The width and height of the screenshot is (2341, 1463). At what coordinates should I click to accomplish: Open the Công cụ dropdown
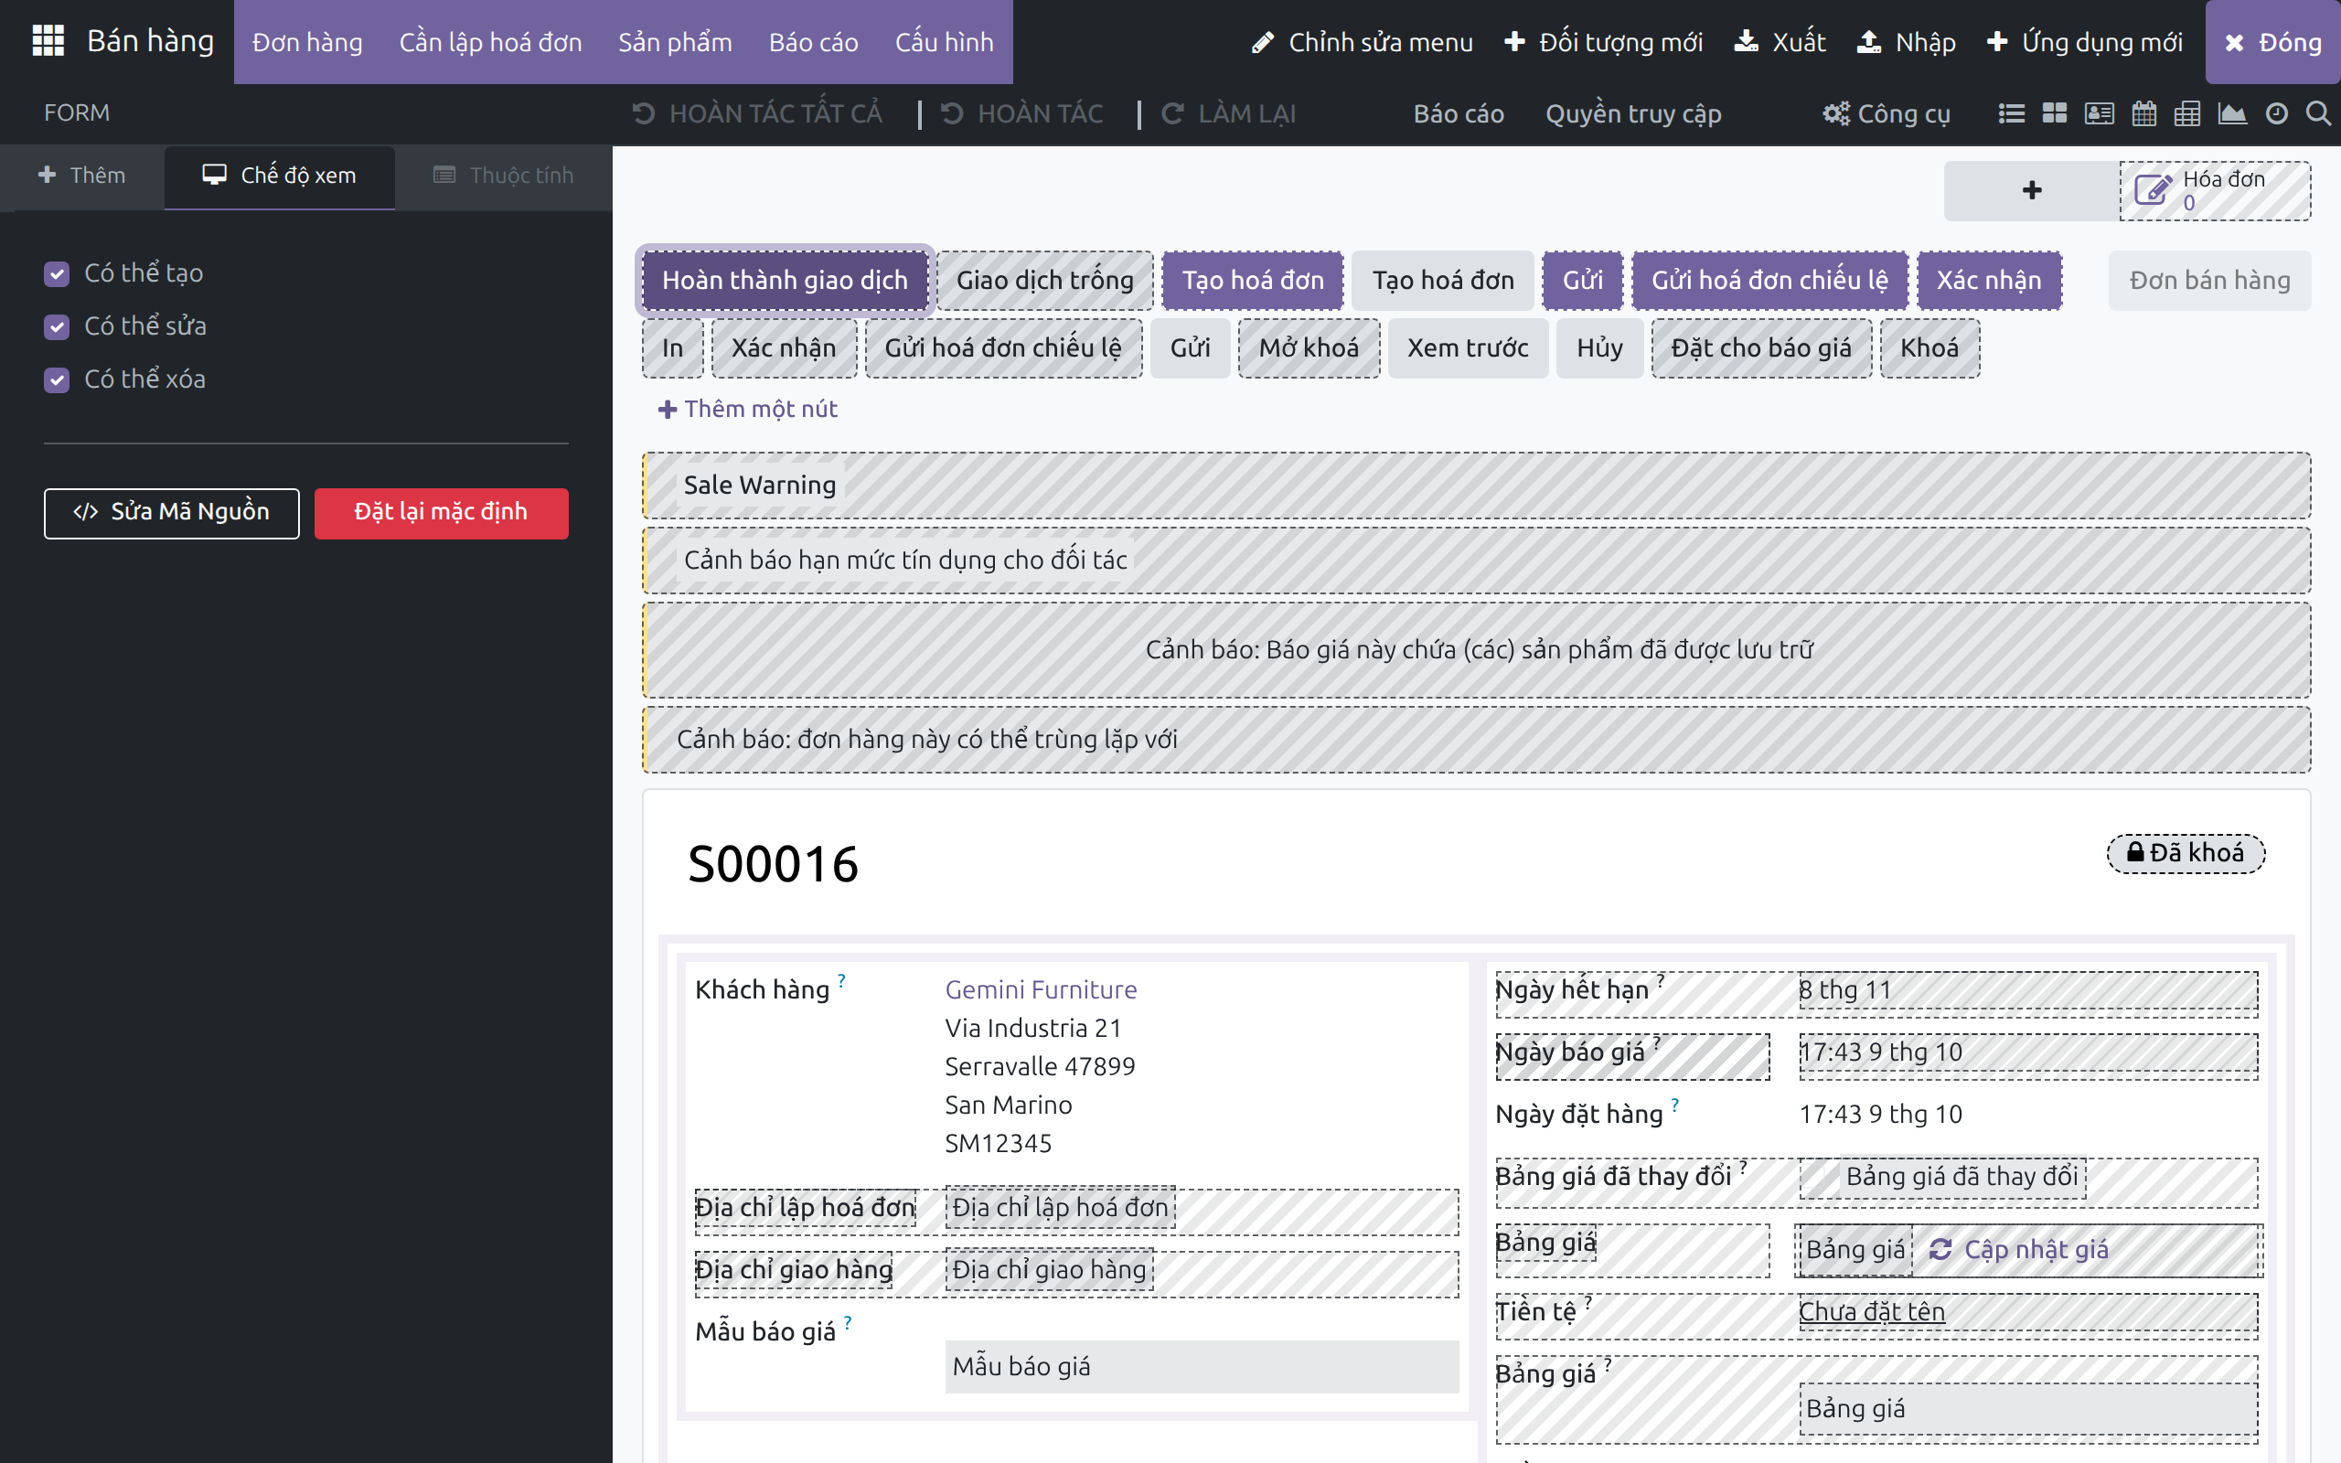pos(1887,114)
